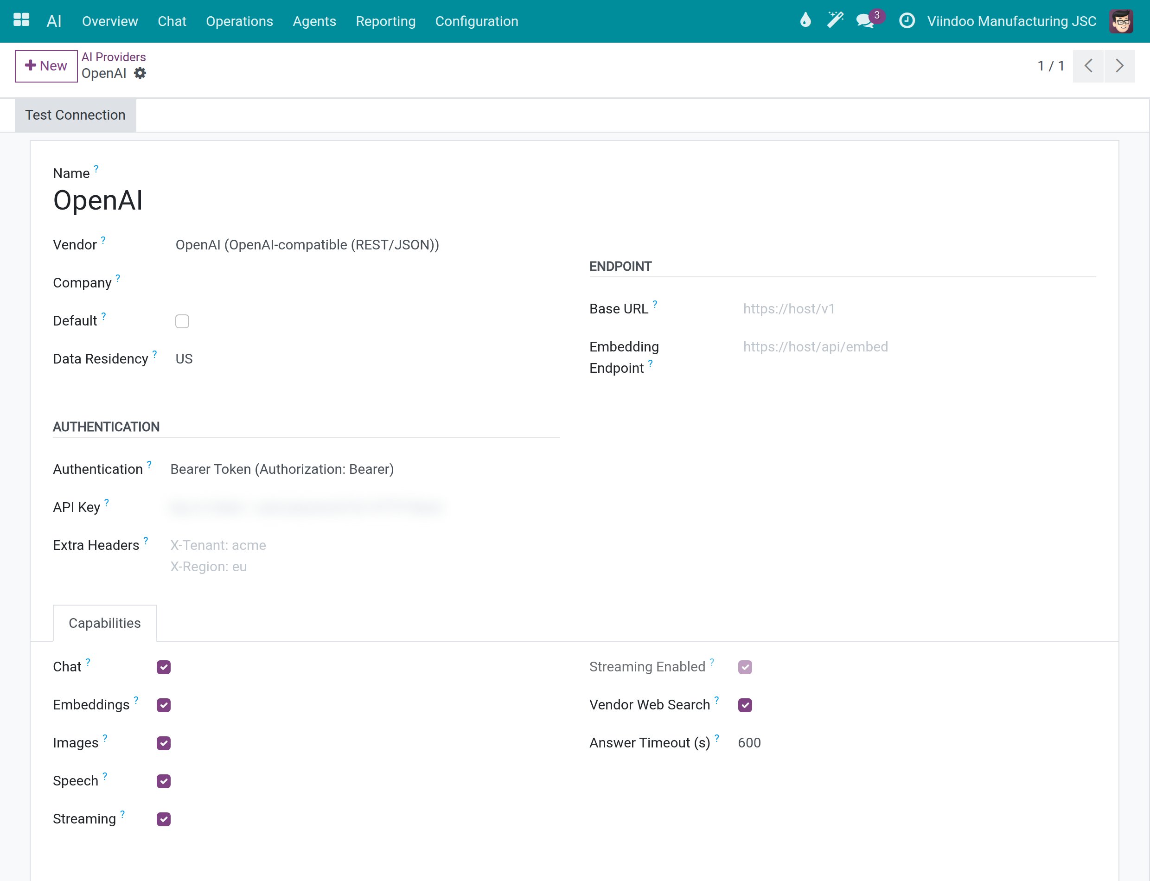Select the Capabilities tab

[105, 623]
